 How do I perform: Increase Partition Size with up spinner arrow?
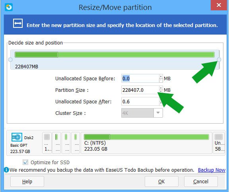161,88
